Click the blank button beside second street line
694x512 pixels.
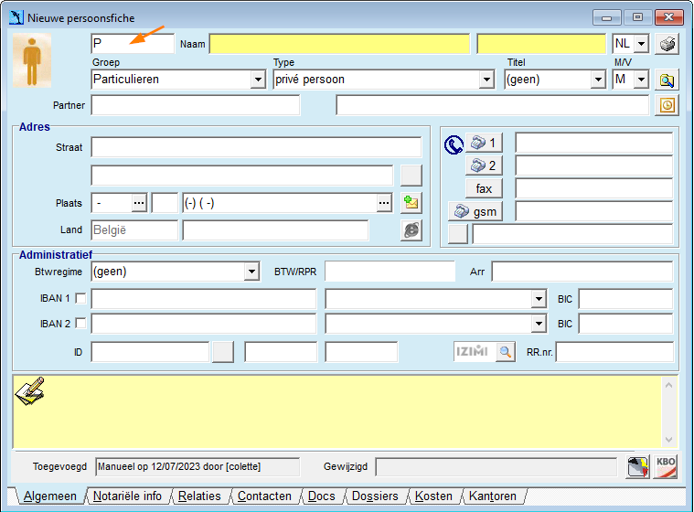click(x=411, y=176)
